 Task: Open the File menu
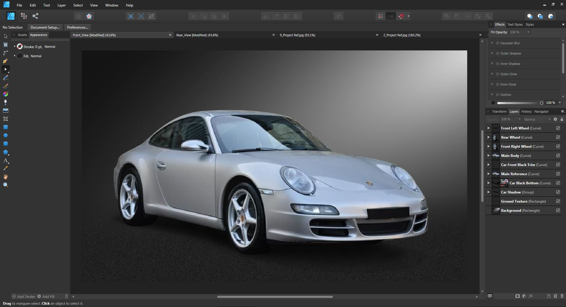(19, 5)
